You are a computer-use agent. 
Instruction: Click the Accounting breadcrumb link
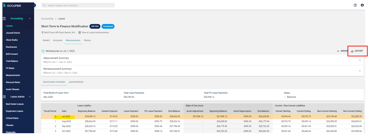coord(47,19)
